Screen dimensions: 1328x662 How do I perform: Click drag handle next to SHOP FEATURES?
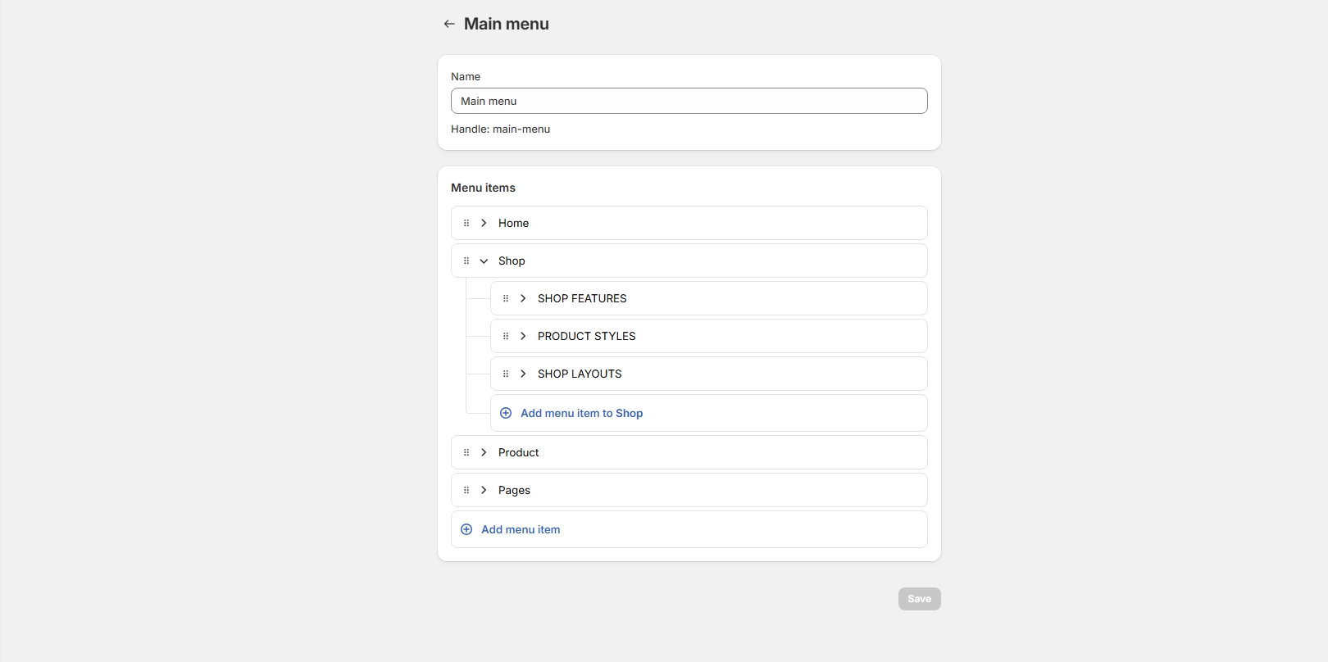coord(506,298)
